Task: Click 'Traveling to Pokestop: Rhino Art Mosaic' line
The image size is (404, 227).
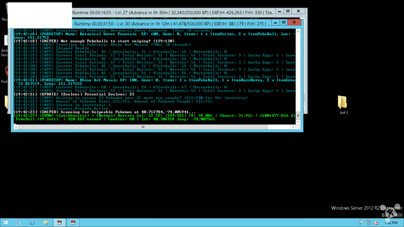Action: pos(102,45)
